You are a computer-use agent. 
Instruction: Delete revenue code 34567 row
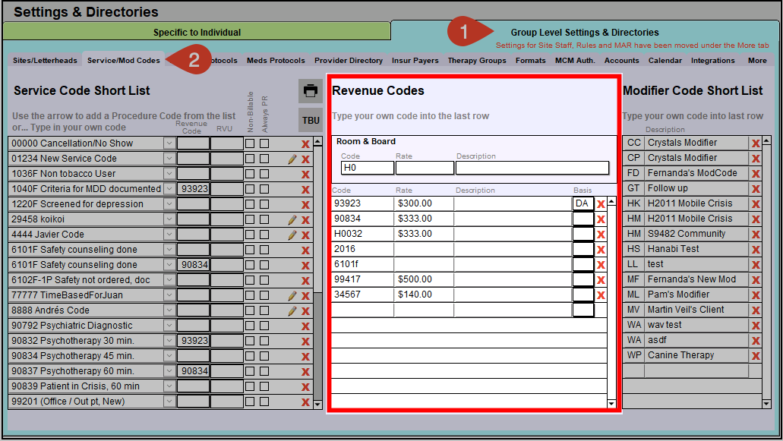point(601,295)
